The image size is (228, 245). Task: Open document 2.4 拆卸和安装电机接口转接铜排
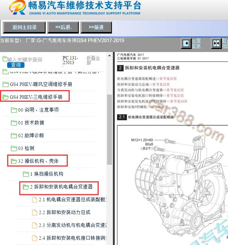(72, 238)
